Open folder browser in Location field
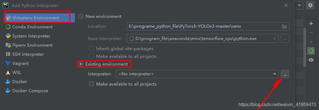The image size is (319, 110). (x=284, y=26)
